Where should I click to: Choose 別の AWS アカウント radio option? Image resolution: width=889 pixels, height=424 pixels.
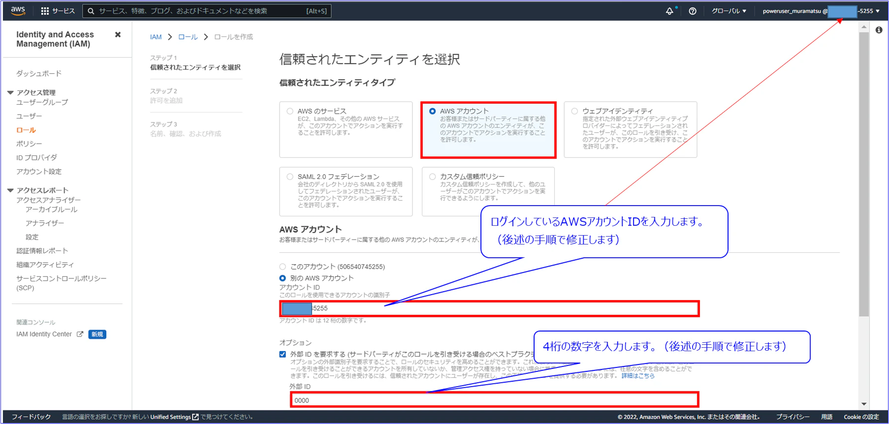point(283,278)
